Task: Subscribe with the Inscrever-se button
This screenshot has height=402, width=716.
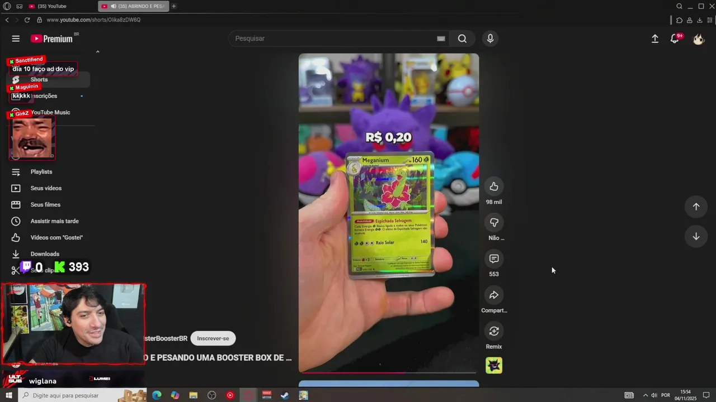Action: [213, 338]
